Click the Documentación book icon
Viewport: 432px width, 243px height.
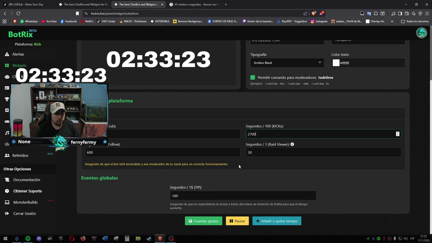pos(7,180)
